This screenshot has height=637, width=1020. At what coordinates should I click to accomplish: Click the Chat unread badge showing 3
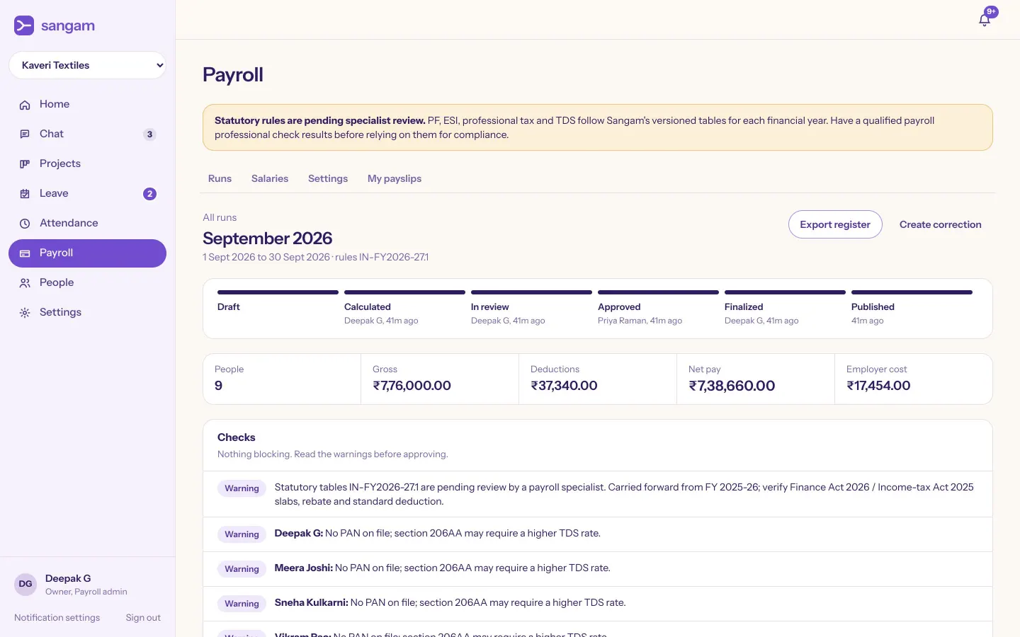point(149,134)
